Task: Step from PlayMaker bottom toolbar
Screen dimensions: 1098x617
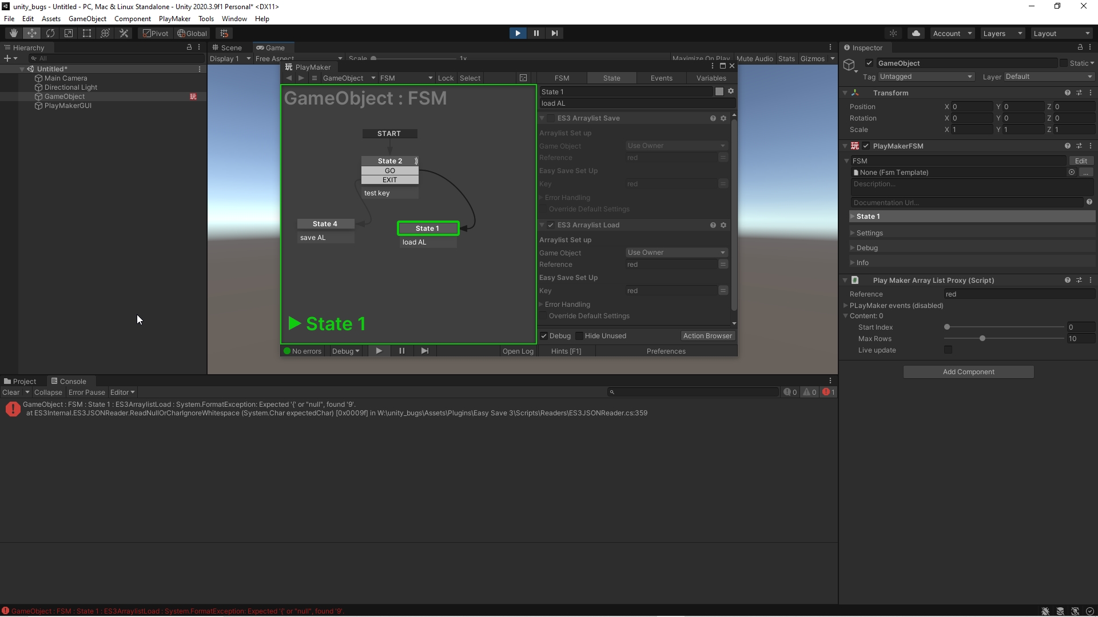Action: tap(424, 351)
